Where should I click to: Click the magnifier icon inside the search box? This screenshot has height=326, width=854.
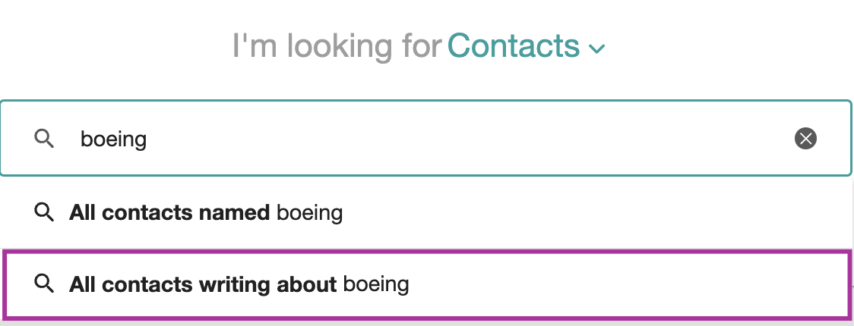coord(44,139)
